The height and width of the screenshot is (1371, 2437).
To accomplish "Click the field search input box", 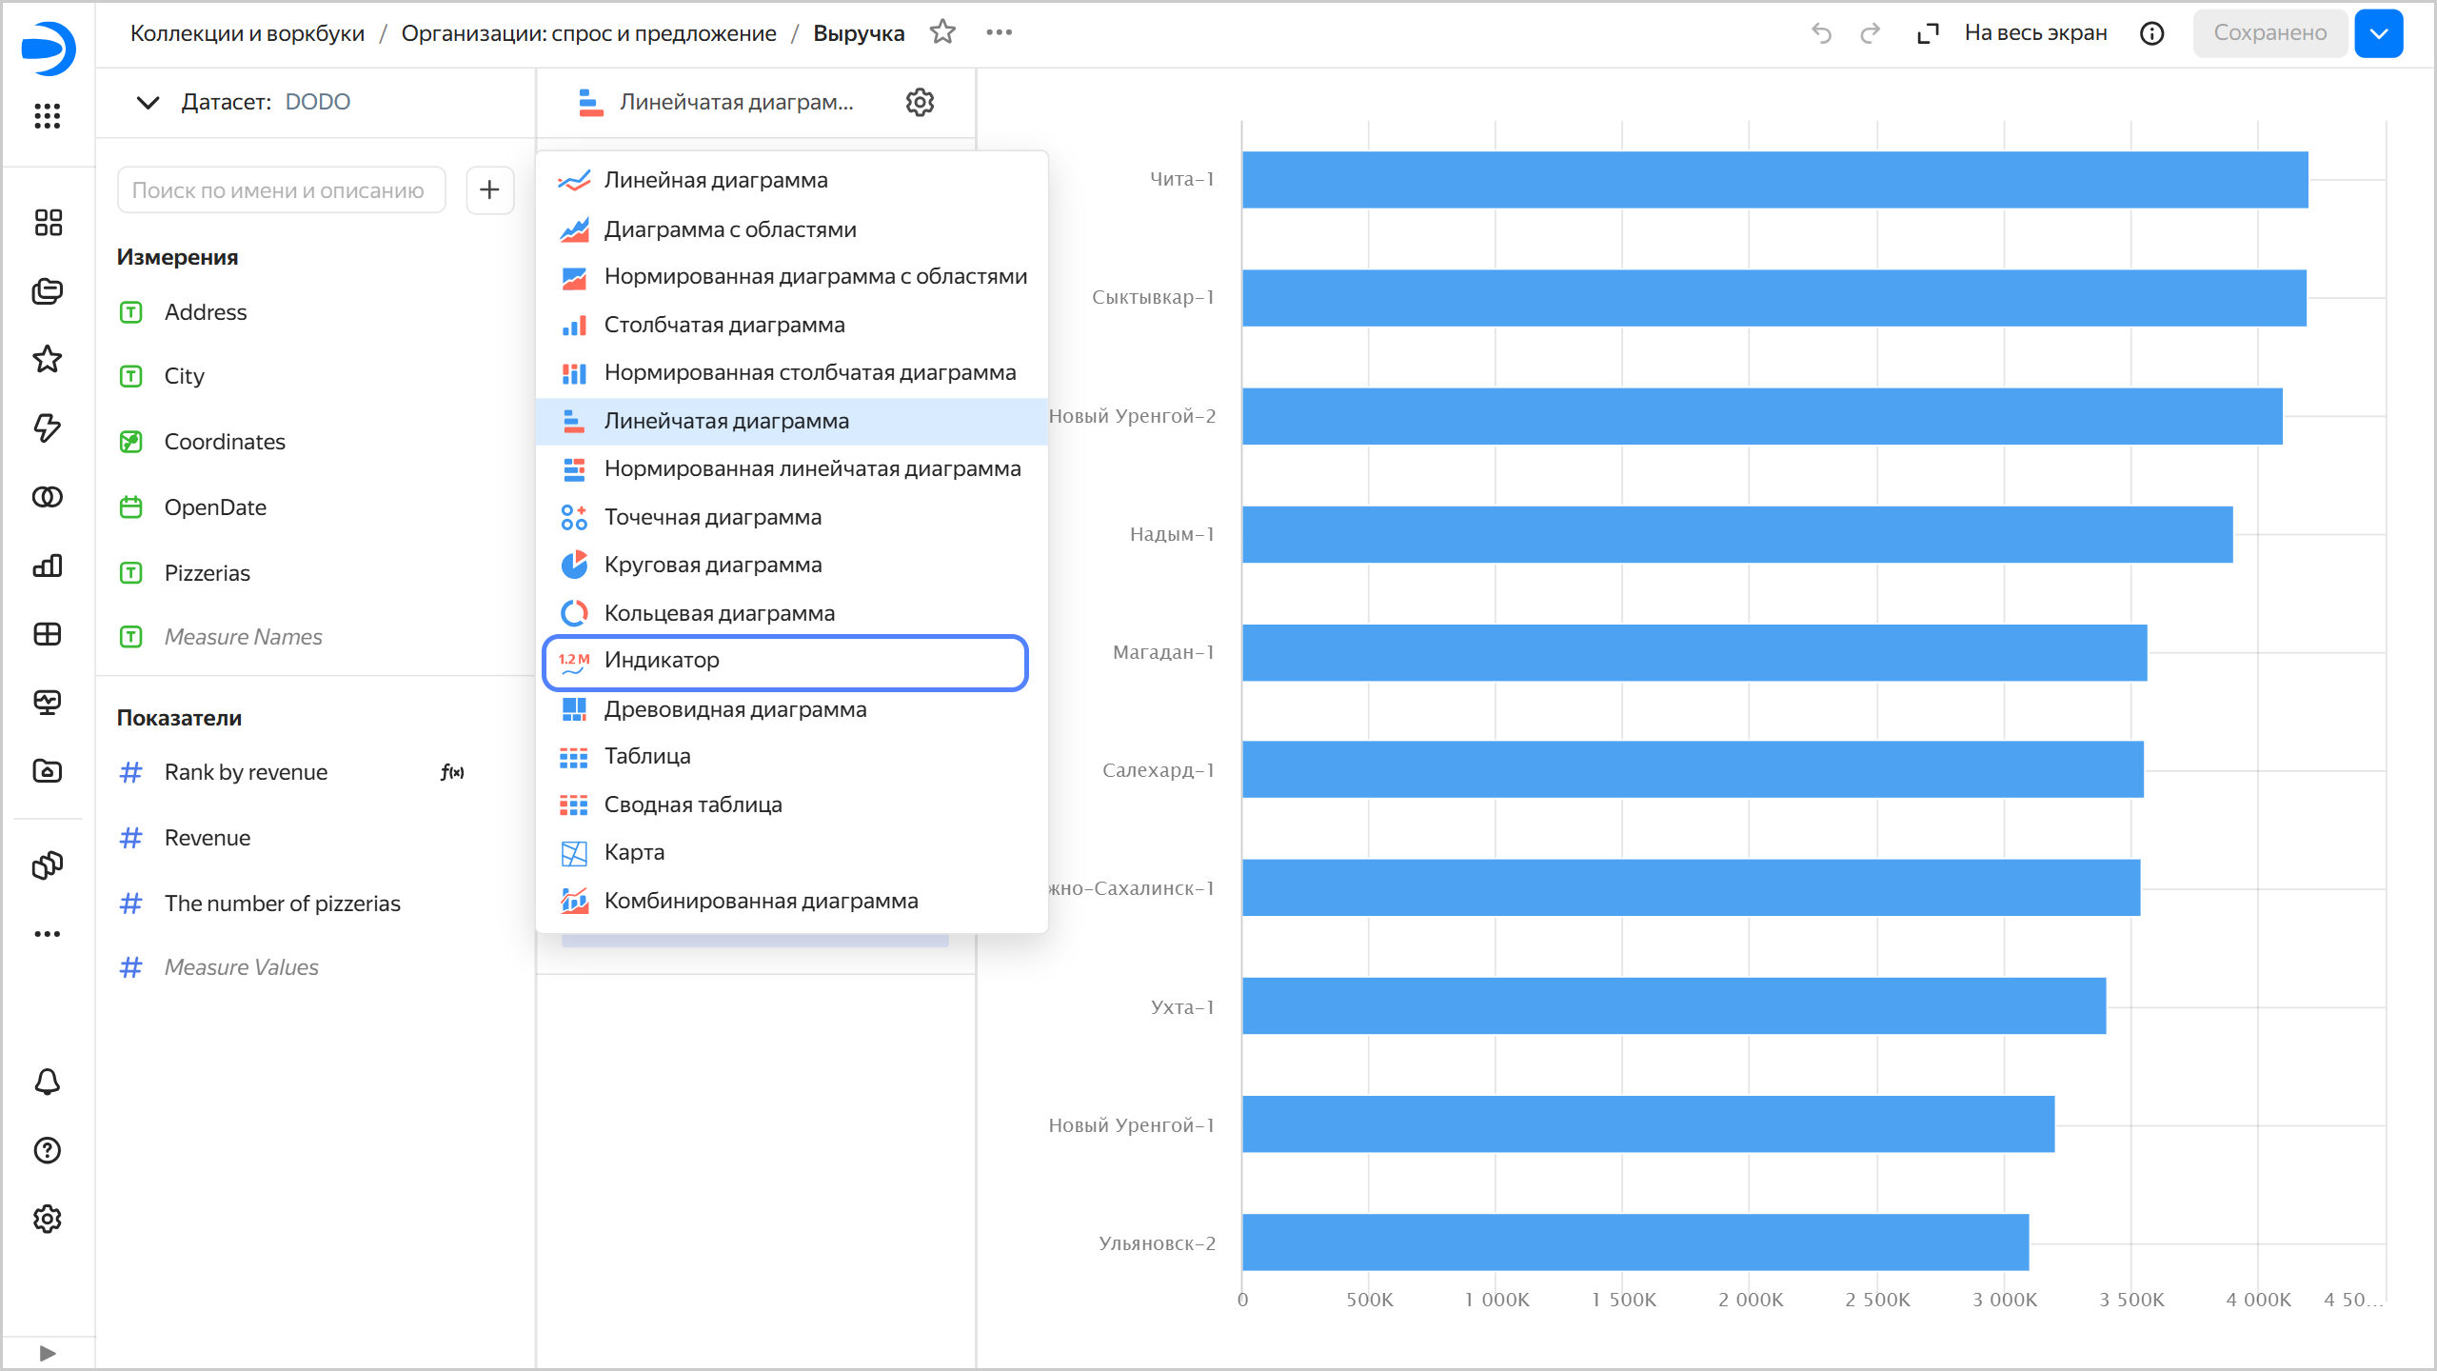I will click(280, 190).
